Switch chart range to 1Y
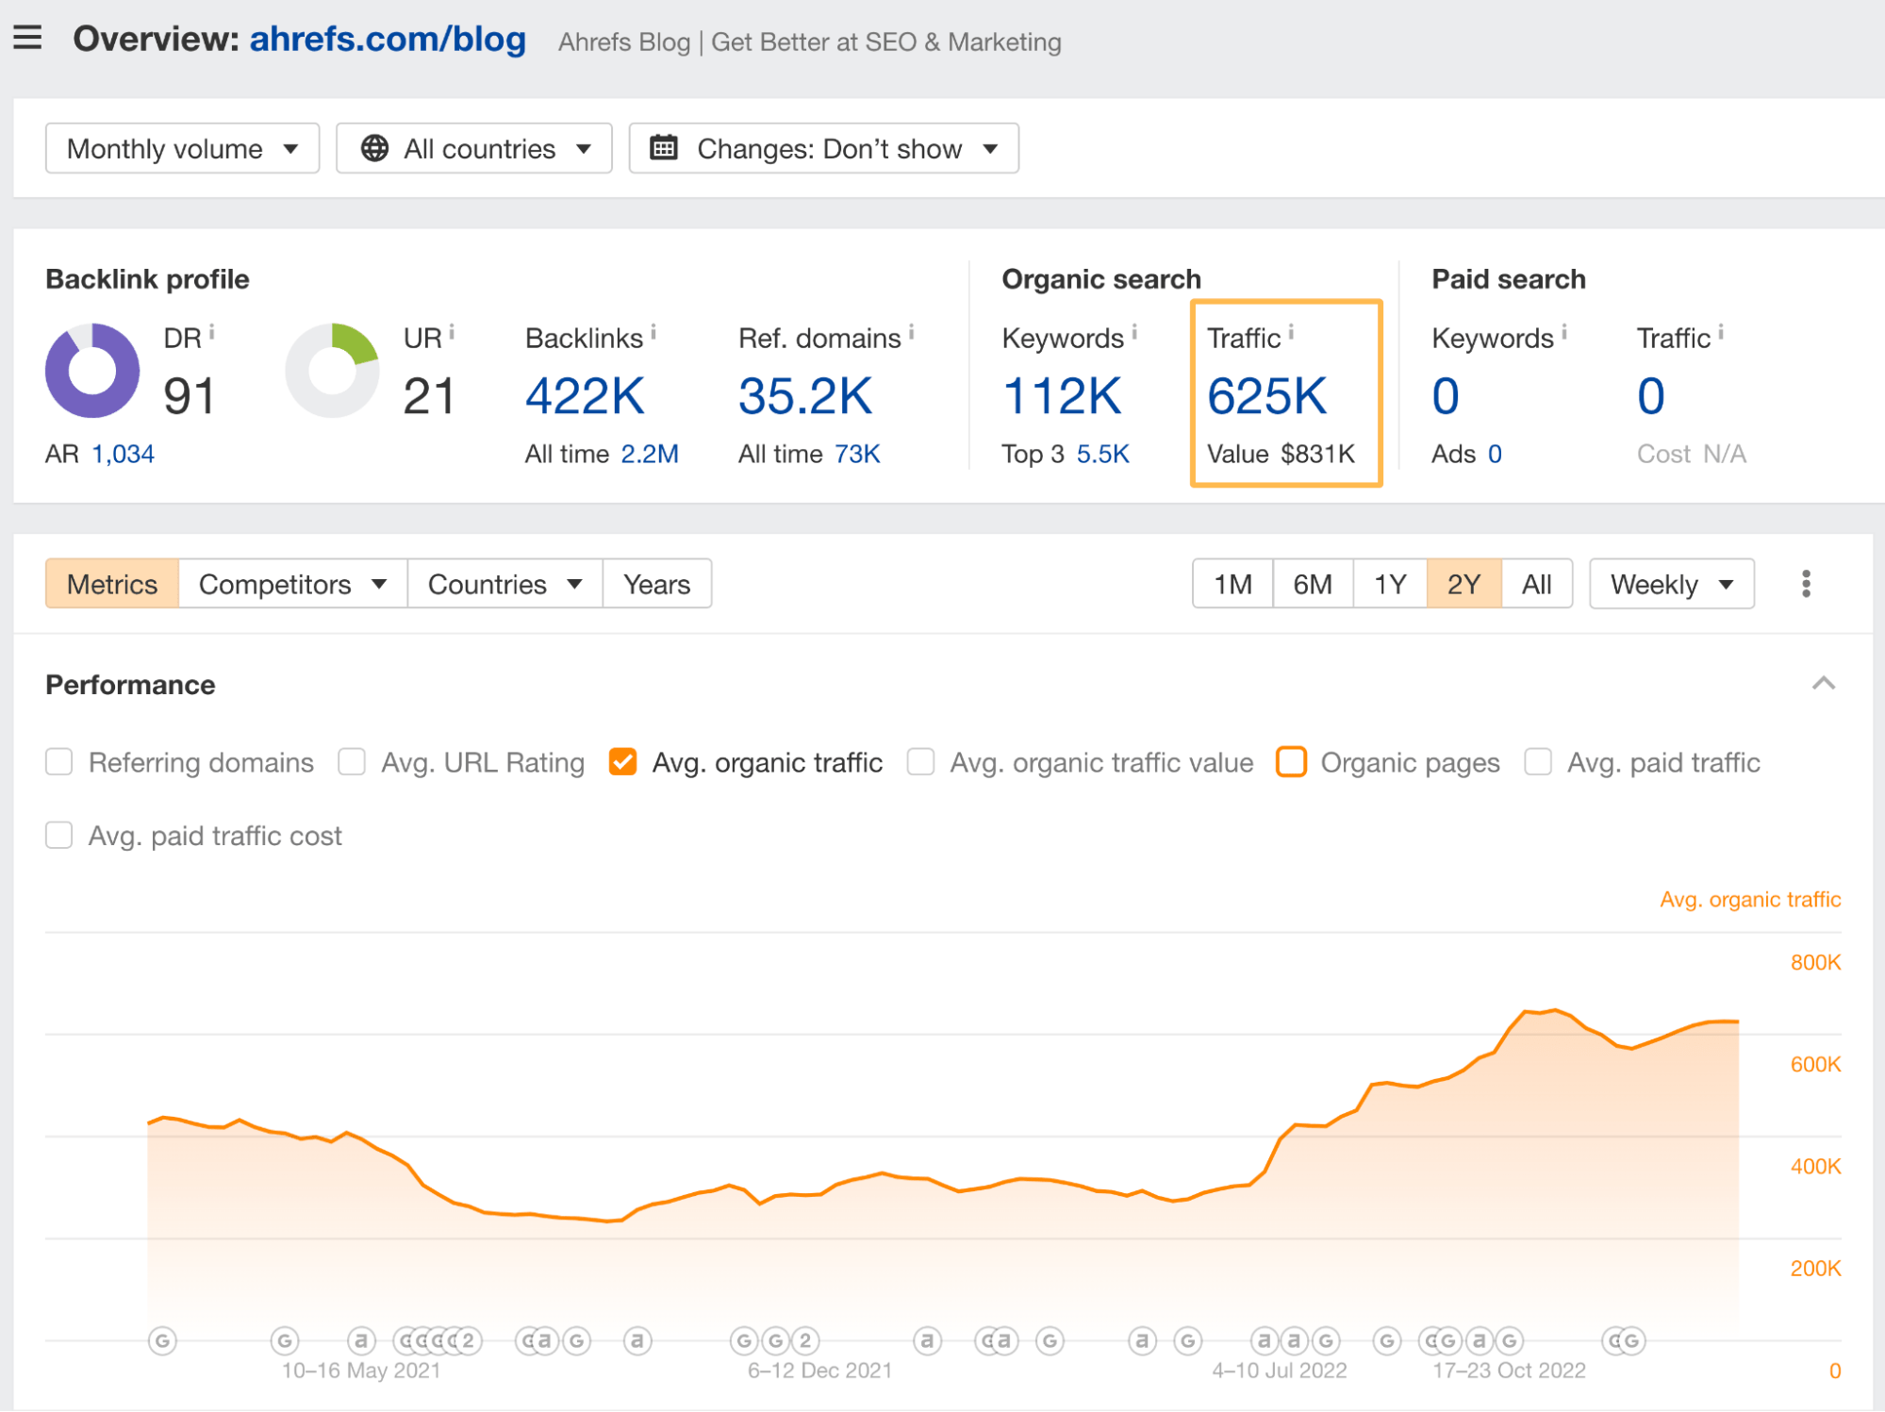The height and width of the screenshot is (1412, 1885). pyautogui.click(x=1390, y=585)
